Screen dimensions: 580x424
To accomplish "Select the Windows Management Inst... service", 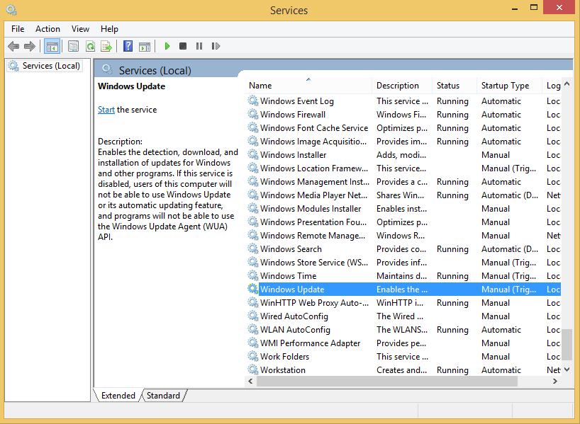I will click(x=403, y=181).
